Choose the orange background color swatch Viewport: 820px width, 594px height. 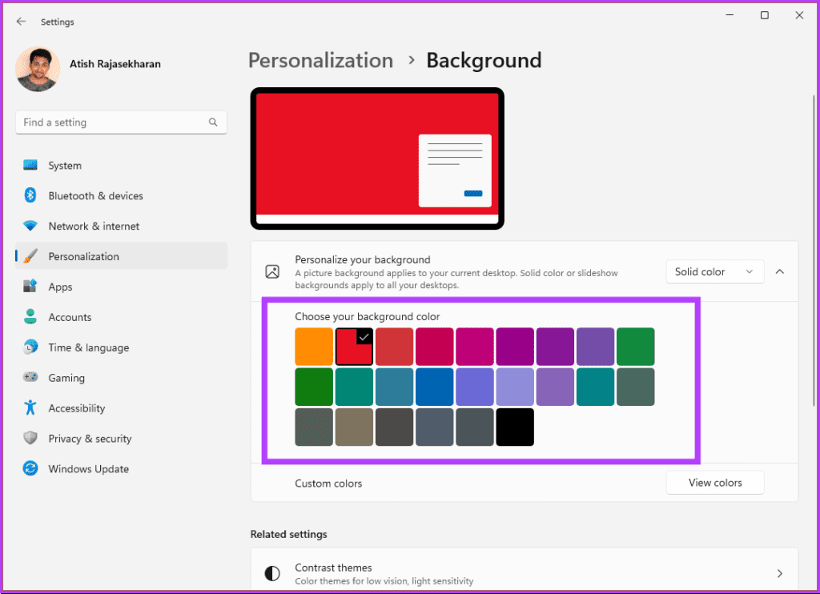tap(313, 346)
